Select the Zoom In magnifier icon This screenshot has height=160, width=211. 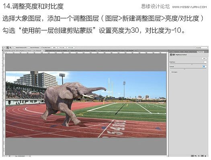click(8, 48)
